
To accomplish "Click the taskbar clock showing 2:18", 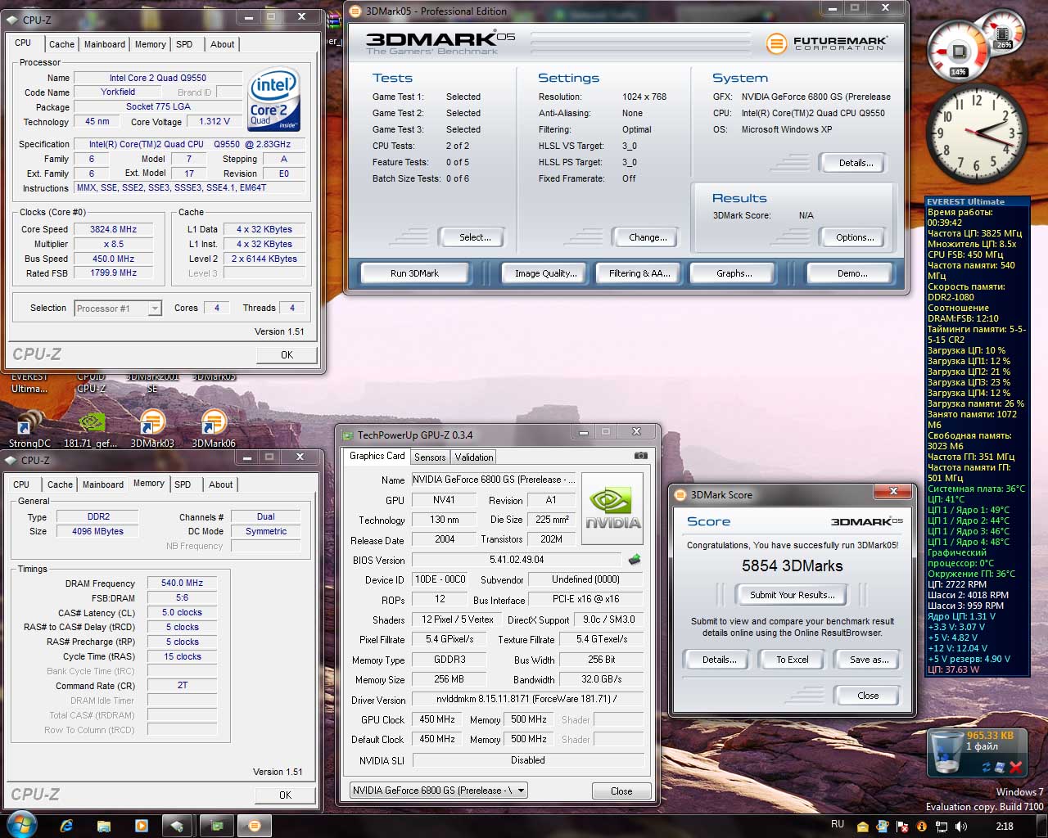I will 1005,827.
